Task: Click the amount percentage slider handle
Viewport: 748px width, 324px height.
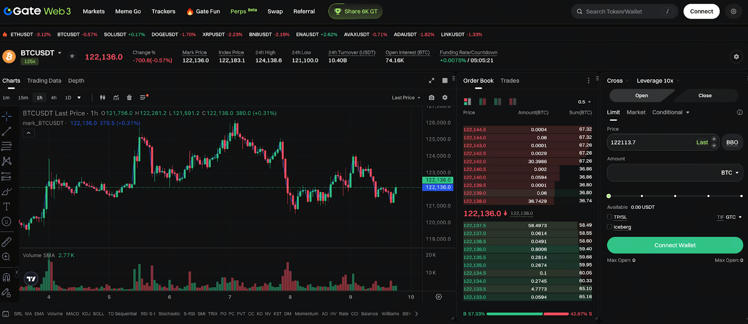Action: (609, 196)
